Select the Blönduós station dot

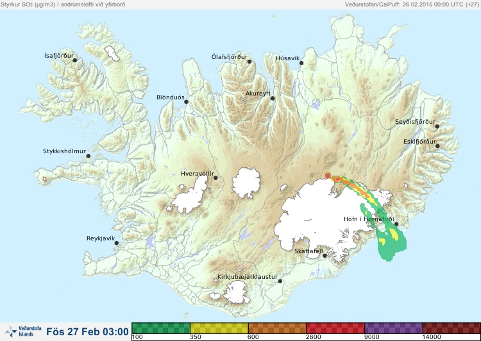pyautogui.click(x=186, y=102)
